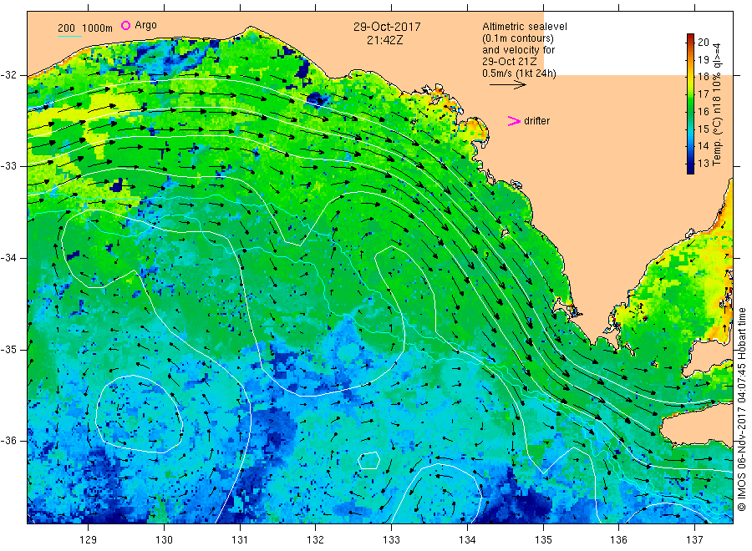Click the date text "29-Oct-2017"

(387, 27)
